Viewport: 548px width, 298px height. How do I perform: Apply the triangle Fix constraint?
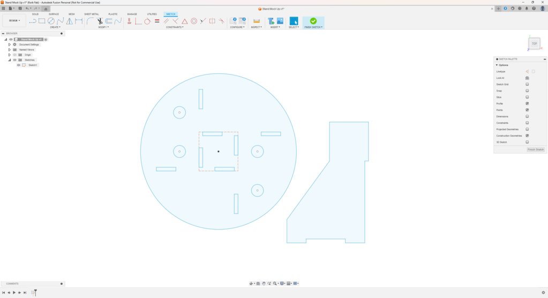click(184, 21)
